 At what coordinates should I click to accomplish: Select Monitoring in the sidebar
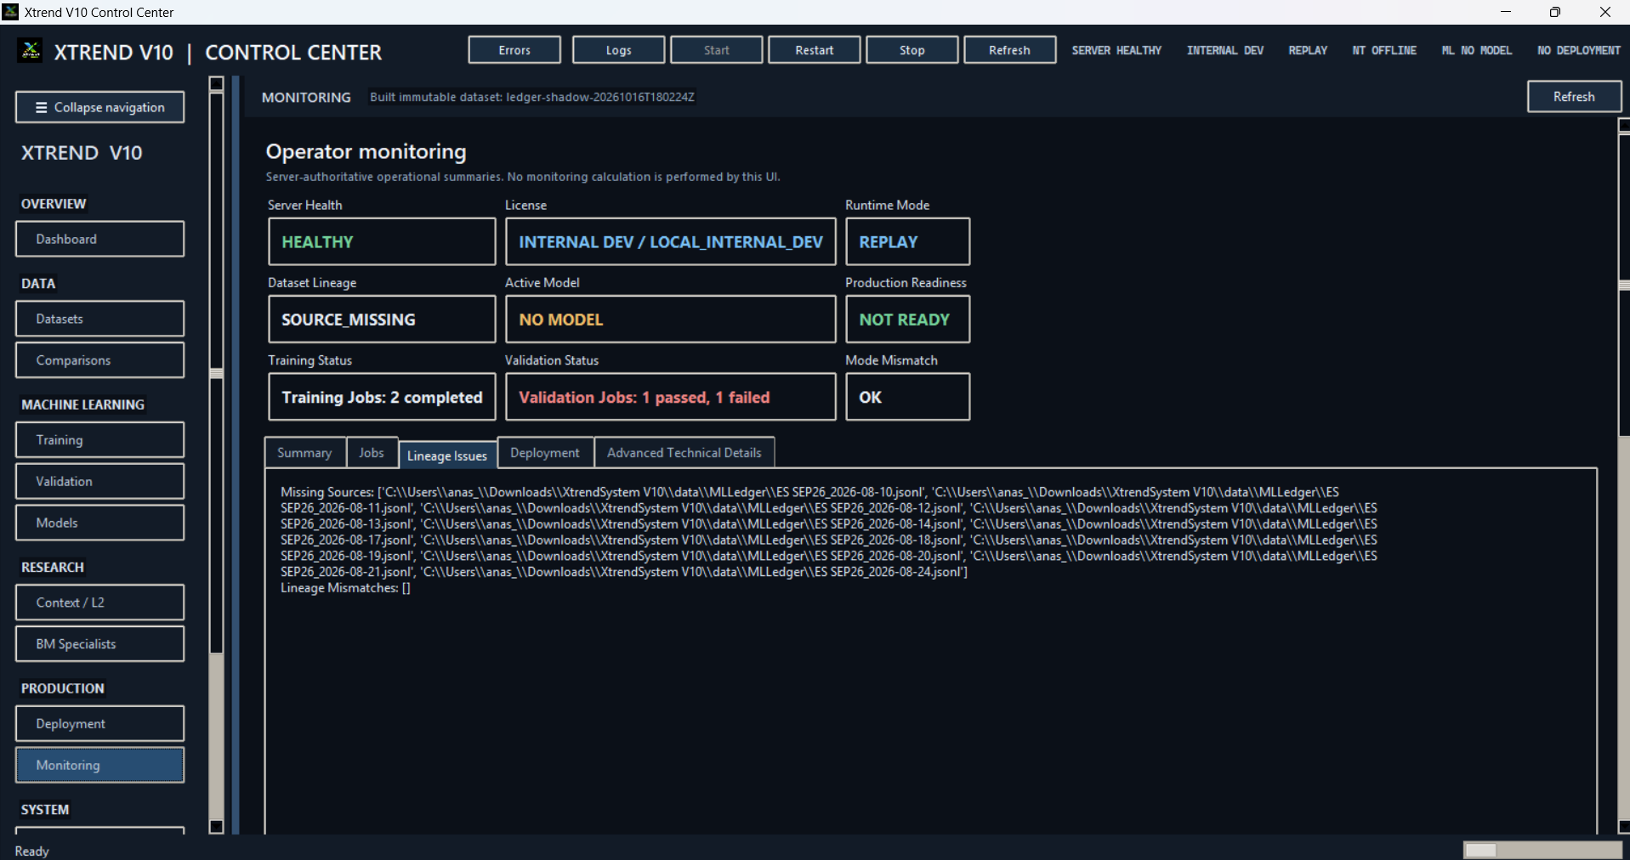tap(99, 765)
